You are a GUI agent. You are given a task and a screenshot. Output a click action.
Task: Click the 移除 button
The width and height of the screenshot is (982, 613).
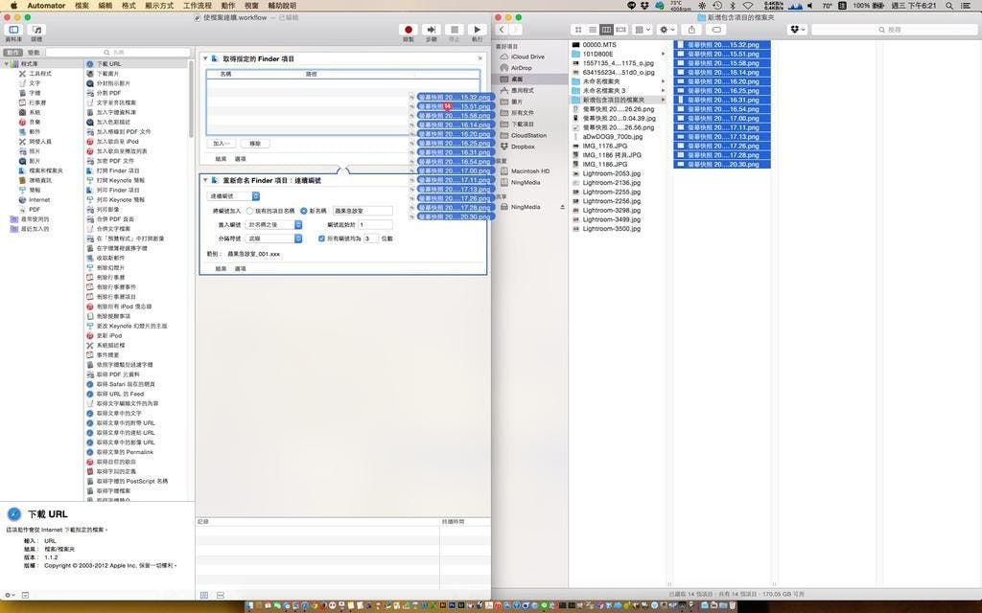coord(254,144)
